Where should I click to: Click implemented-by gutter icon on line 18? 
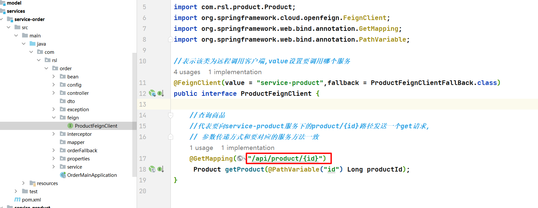click(161, 169)
